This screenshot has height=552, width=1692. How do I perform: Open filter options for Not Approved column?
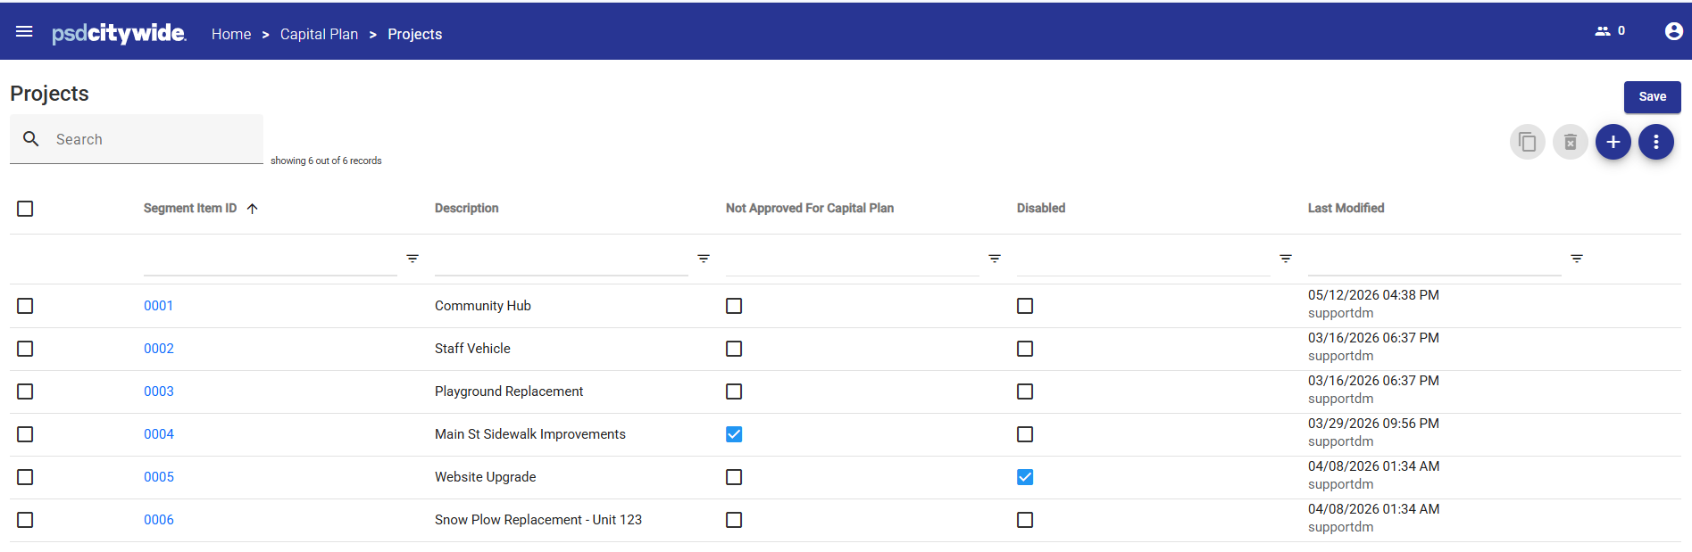point(995,259)
